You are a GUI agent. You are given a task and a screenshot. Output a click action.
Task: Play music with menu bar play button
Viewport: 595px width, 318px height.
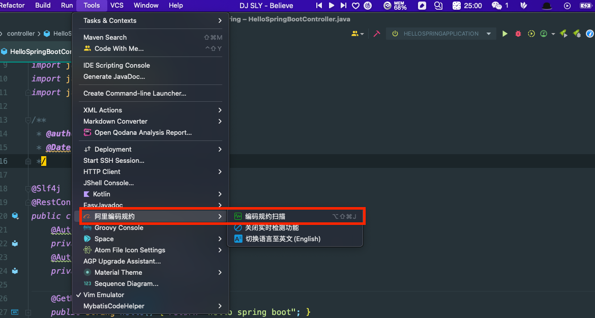pyautogui.click(x=331, y=5)
